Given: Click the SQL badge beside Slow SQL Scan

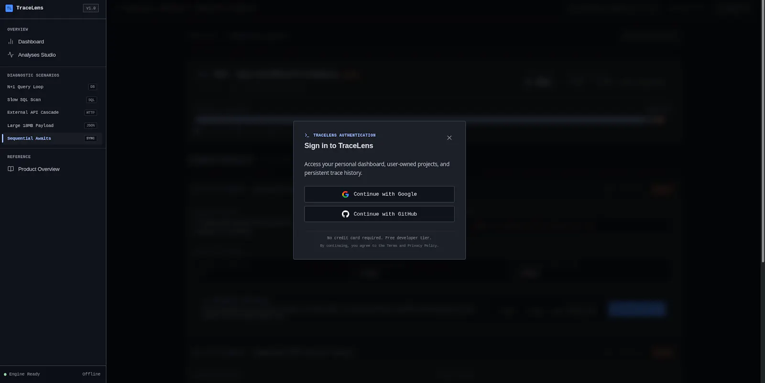Looking at the screenshot, I should coord(91,100).
